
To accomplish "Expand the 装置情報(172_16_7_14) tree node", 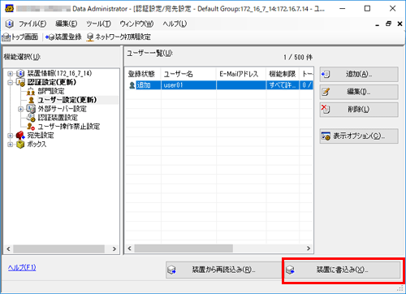I will coord(10,74).
